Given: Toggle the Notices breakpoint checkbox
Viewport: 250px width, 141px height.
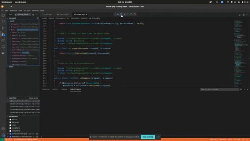Looking at the screenshot, I should [x=11, y=119].
